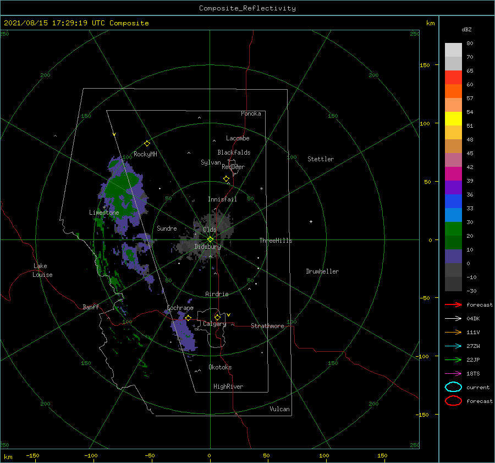This screenshot has width=495, height=463.
Task: Click the Okotoks city label
Action: click(x=220, y=367)
